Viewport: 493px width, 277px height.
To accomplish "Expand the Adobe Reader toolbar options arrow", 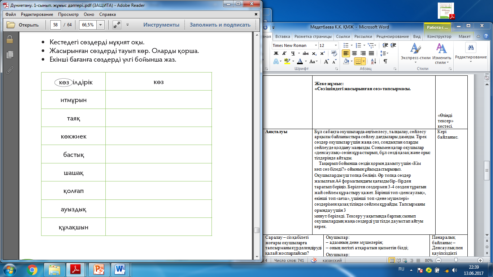I will (127, 25).
